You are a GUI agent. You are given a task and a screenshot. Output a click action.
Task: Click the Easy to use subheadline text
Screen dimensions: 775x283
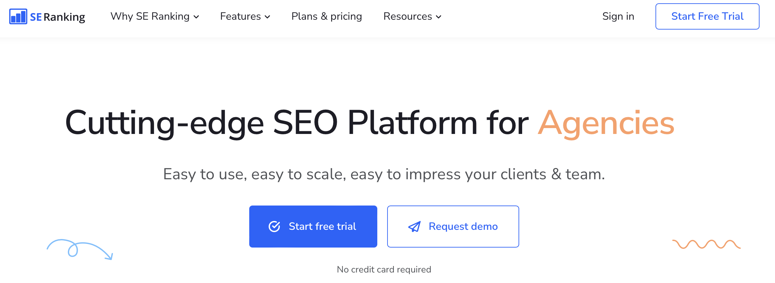click(x=384, y=174)
